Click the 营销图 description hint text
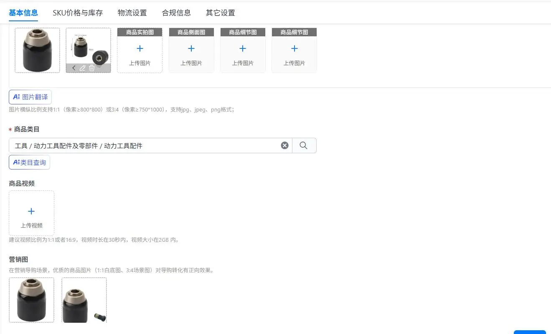 tap(112, 270)
